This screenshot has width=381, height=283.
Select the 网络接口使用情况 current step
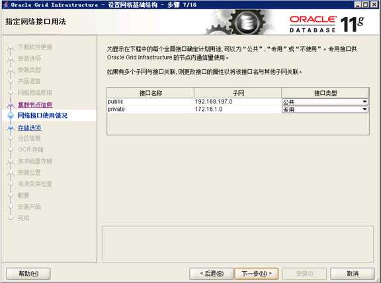pyautogui.click(x=42, y=115)
